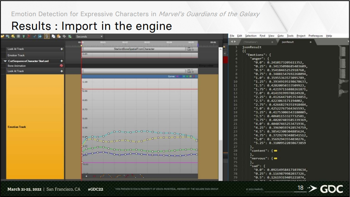Click the green grid icon beside the Seconds dropdown

tap(70, 36)
